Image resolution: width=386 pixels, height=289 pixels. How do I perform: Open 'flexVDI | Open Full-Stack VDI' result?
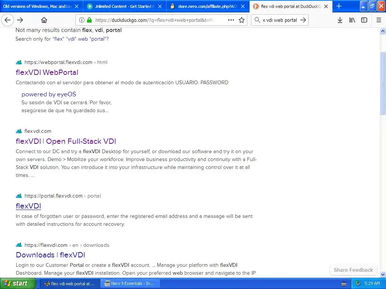tap(66, 141)
